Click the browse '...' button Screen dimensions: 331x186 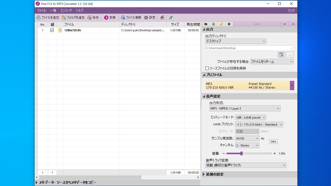(290, 55)
